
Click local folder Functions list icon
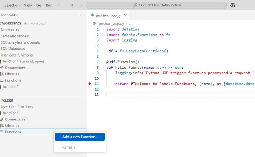(2, 132)
